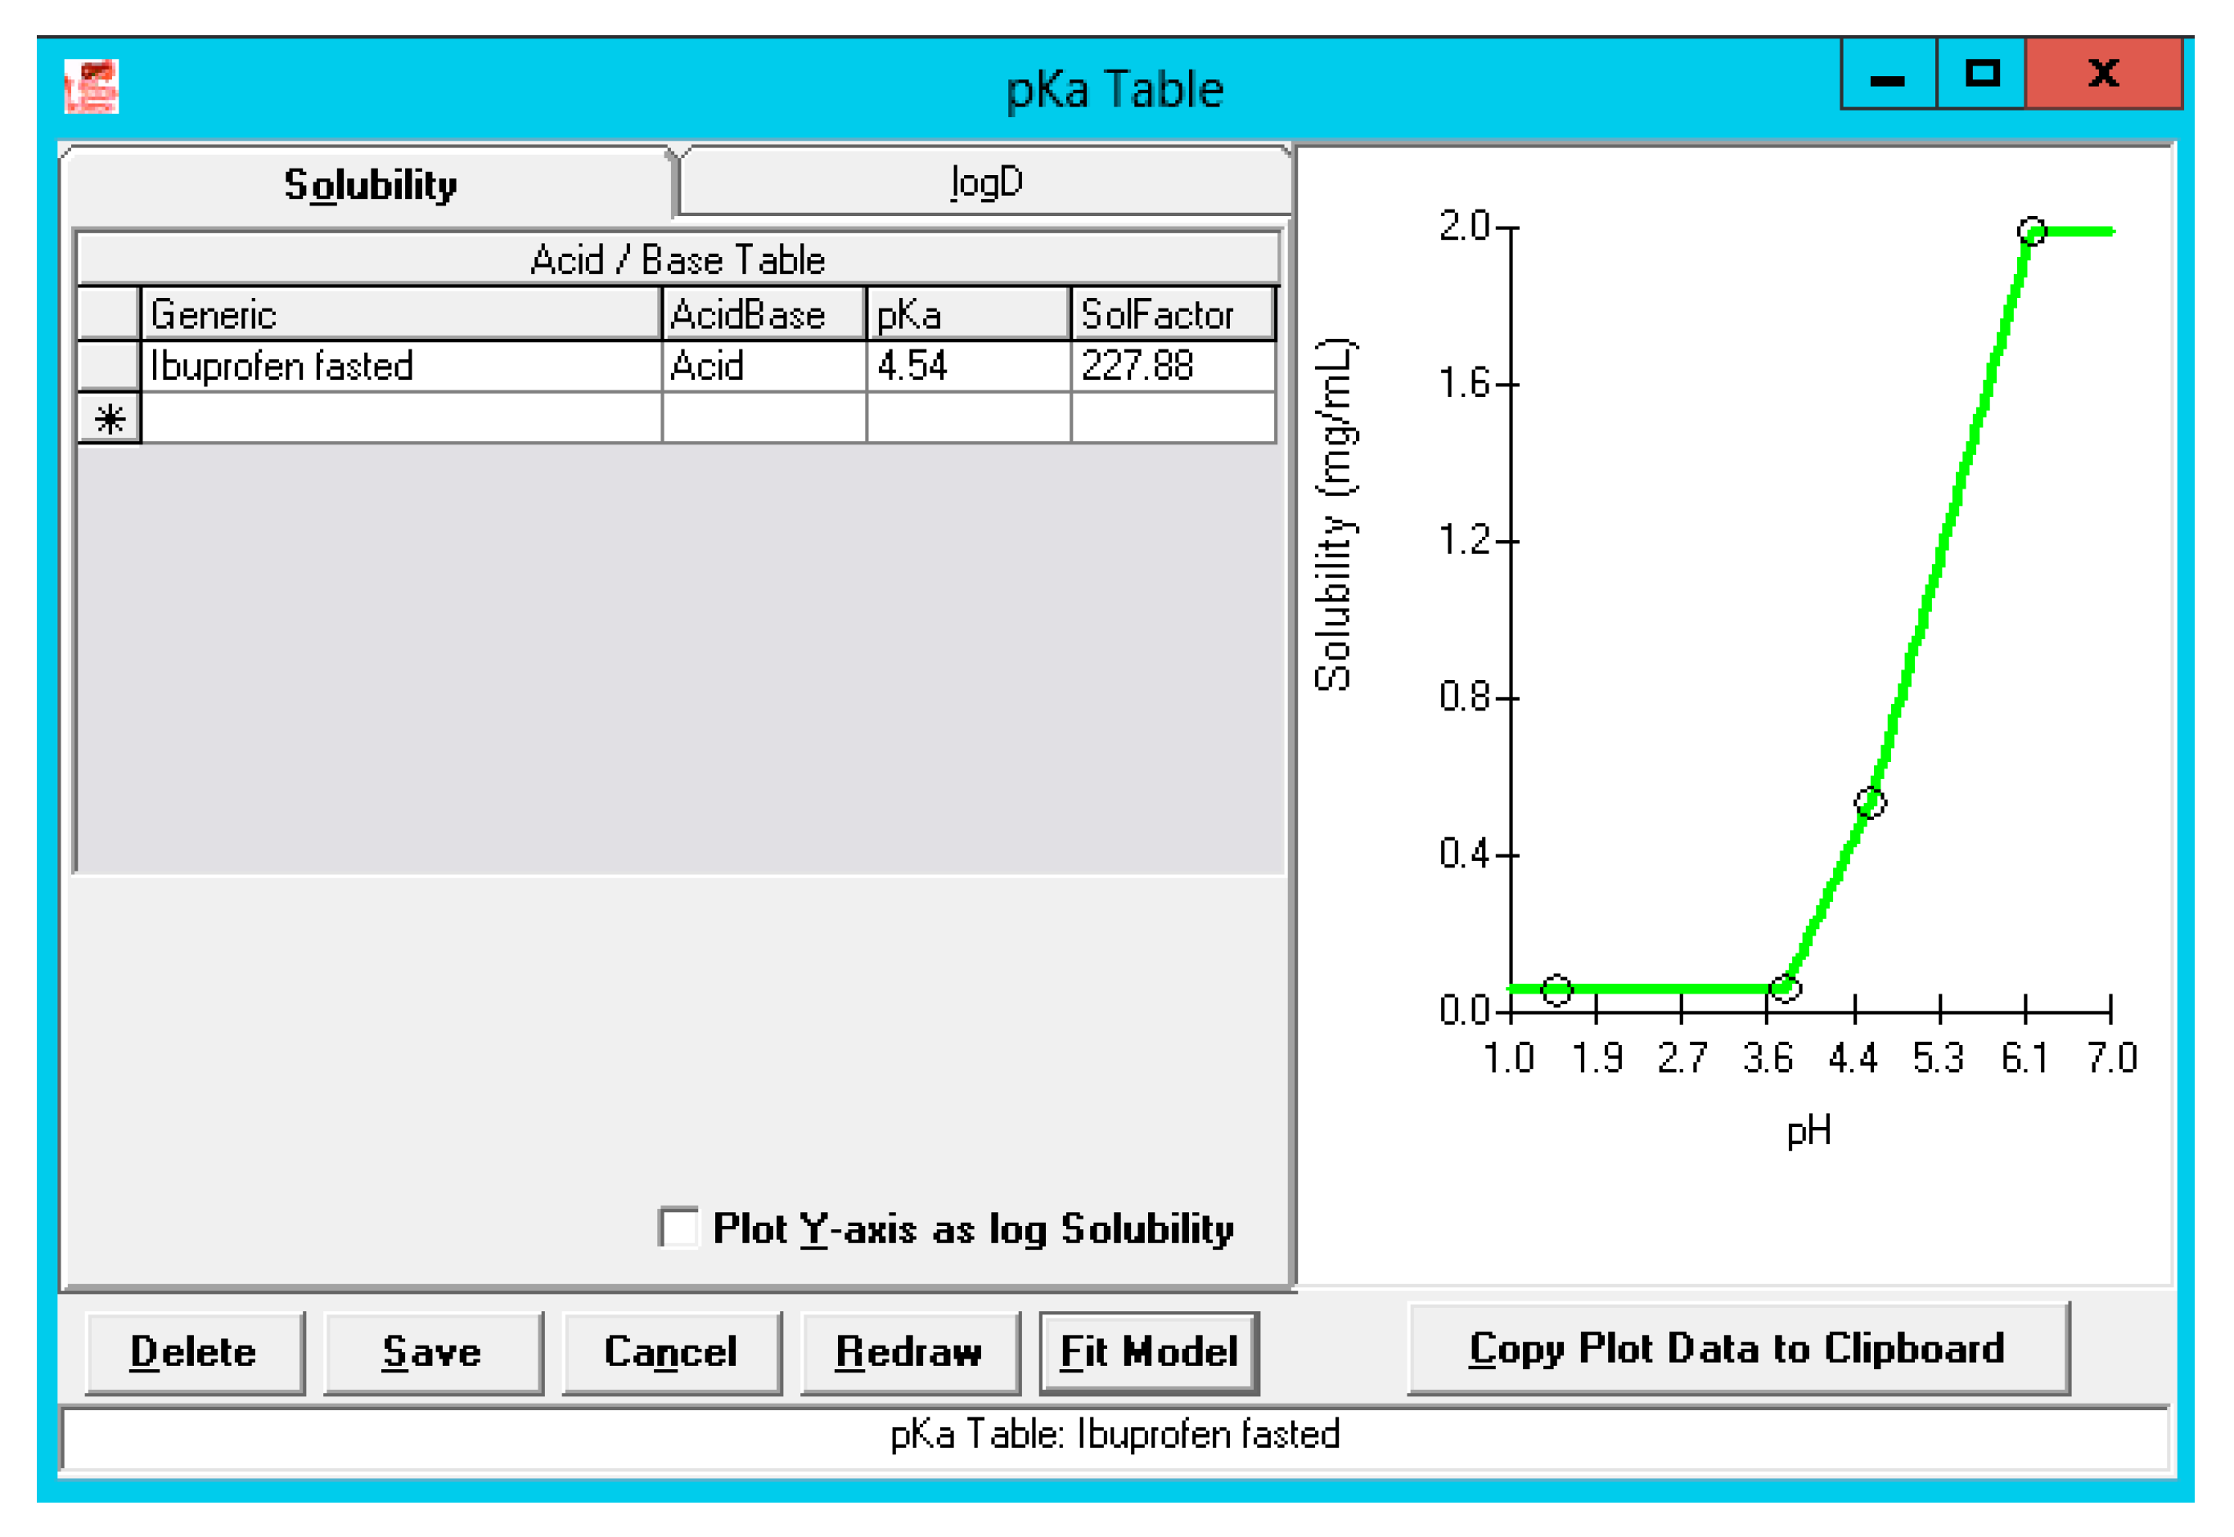Click the Redraw button
This screenshot has width=2234, height=1537.
[909, 1352]
